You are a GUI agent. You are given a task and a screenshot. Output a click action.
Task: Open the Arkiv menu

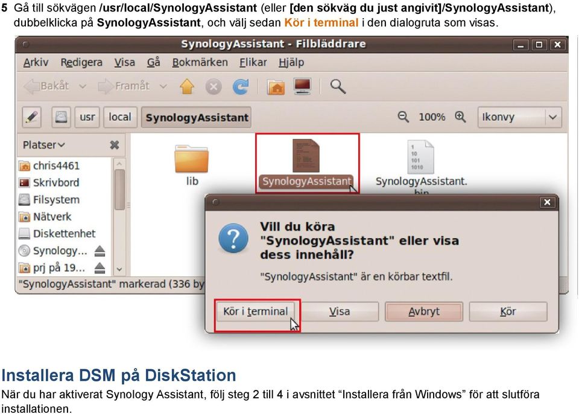pos(36,63)
